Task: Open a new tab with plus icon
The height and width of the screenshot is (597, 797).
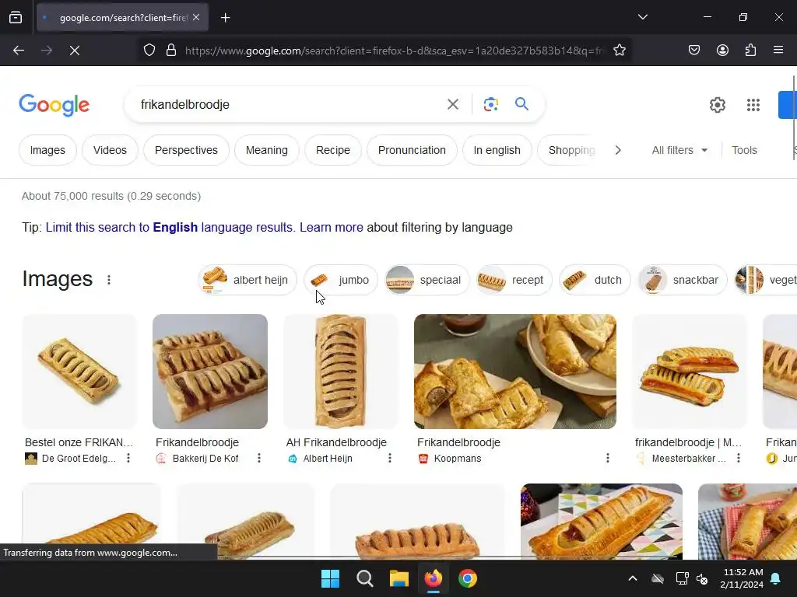Action: click(x=225, y=18)
